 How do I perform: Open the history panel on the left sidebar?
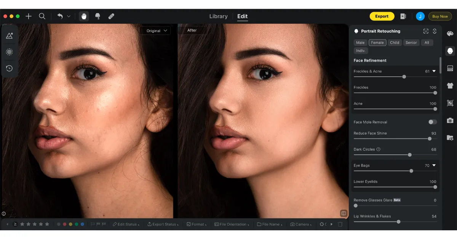(x=10, y=68)
